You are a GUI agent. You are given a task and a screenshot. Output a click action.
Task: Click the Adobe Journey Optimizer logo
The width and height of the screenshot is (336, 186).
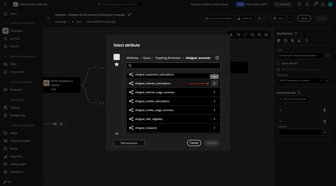[15, 4]
